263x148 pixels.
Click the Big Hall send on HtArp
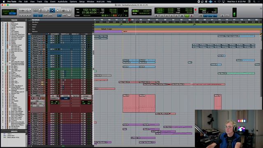[75, 96]
